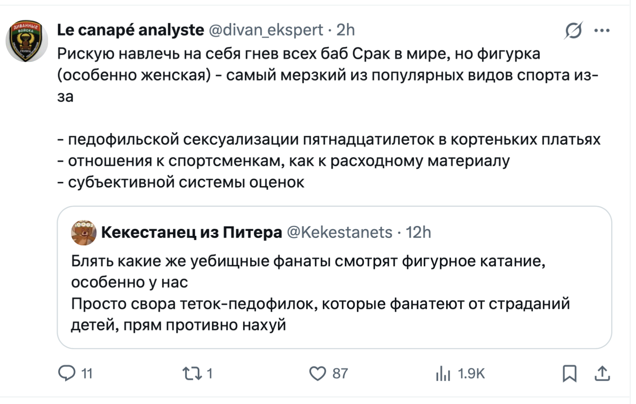Share the tweet via upload icon
The width and height of the screenshot is (636, 404).
(x=602, y=373)
